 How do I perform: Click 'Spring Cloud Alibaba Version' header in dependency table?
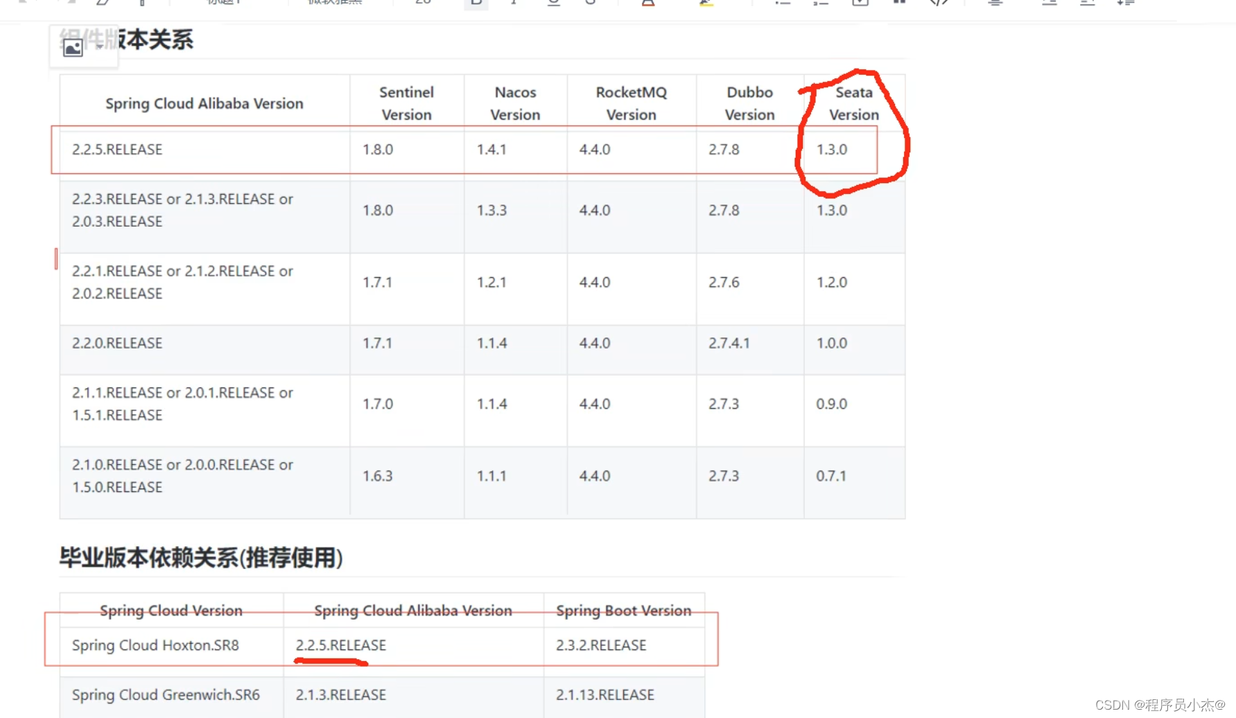click(x=413, y=611)
